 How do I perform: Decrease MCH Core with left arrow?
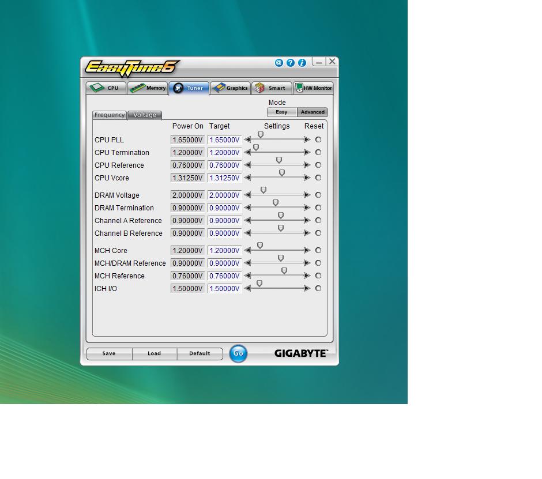(x=247, y=250)
